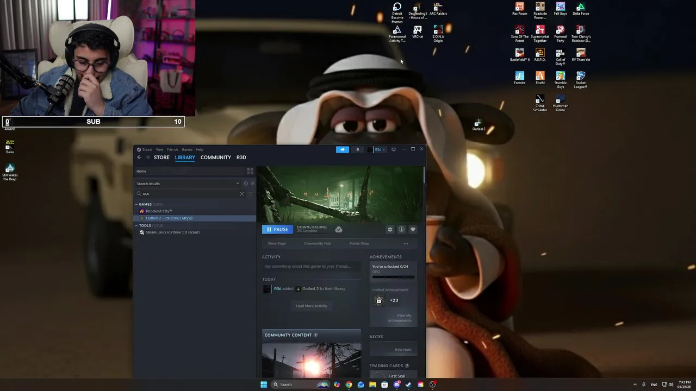
Task: Open the VRChat desktop shortcut
Action: coord(418,31)
